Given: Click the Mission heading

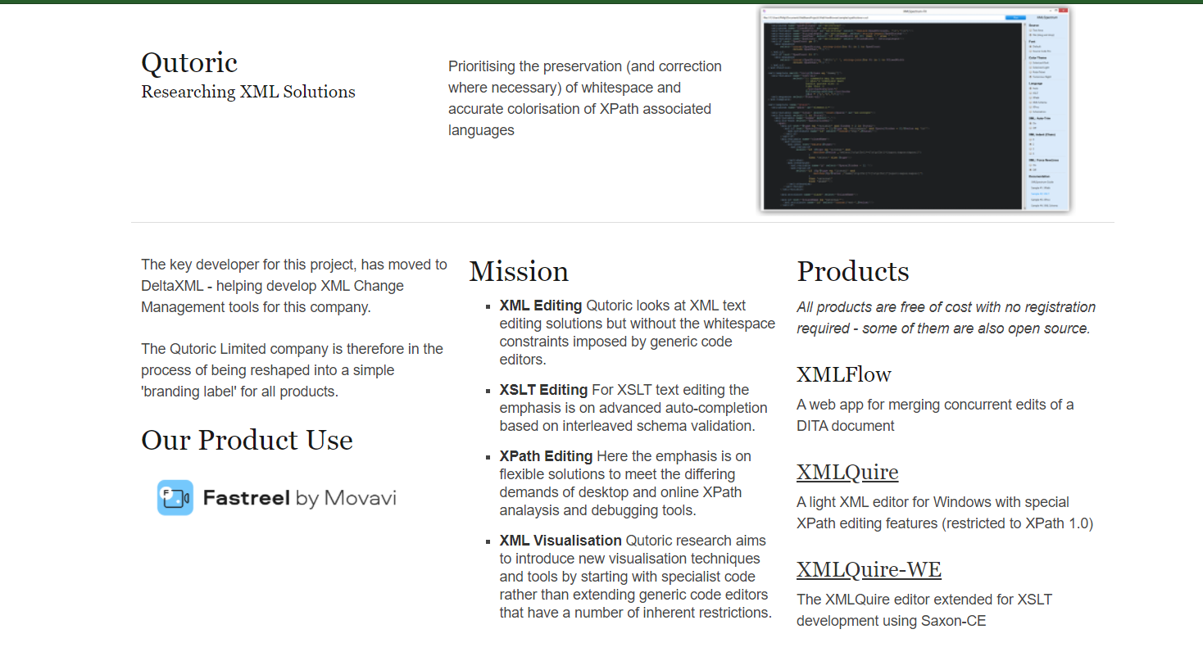Looking at the screenshot, I should point(519,271).
